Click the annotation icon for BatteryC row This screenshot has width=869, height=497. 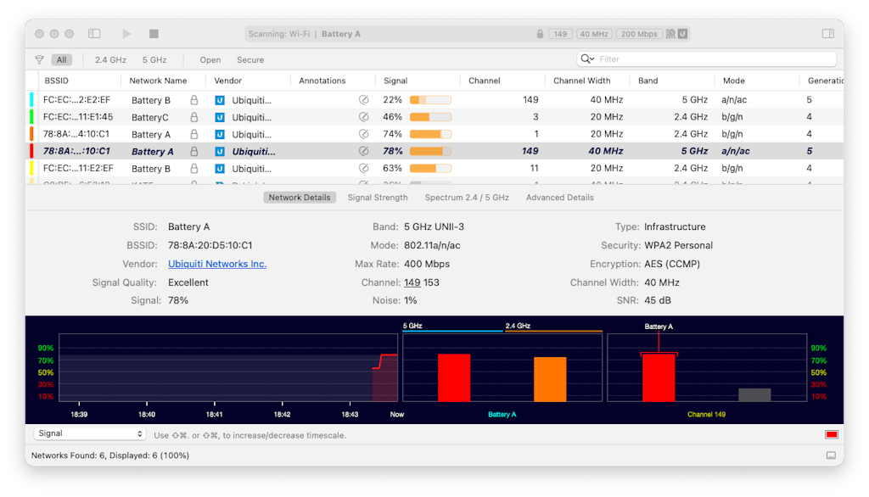click(364, 117)
